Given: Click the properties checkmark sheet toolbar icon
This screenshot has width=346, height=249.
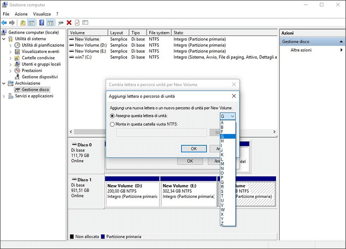Looking at the screenshot, I should pyautogui.click(x=77, y=23).
